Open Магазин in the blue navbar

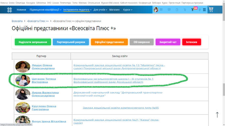click(114, 10)
